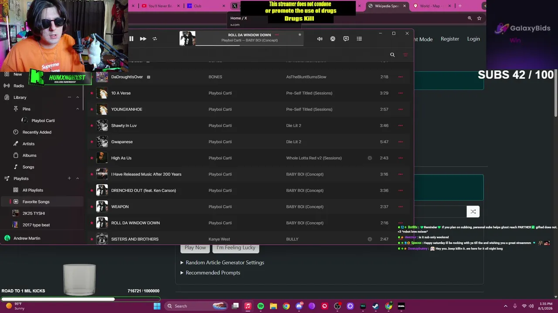Image resolution: width=558 pixels, height=313 pixels.
Task: Go to Recently Added
Action: [37, 132]
